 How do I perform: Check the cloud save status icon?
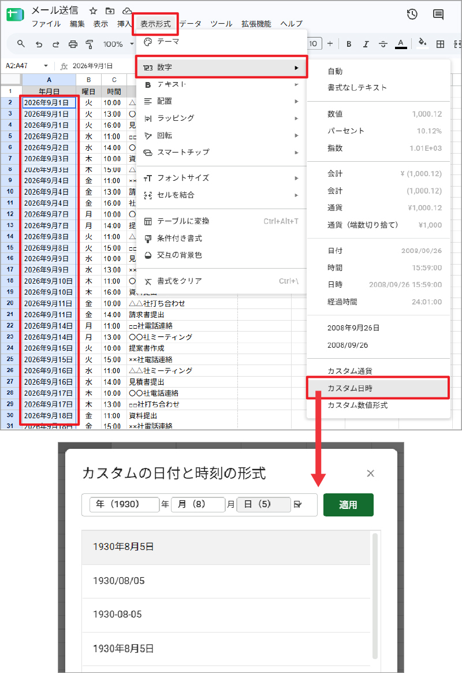pos(127,11)
